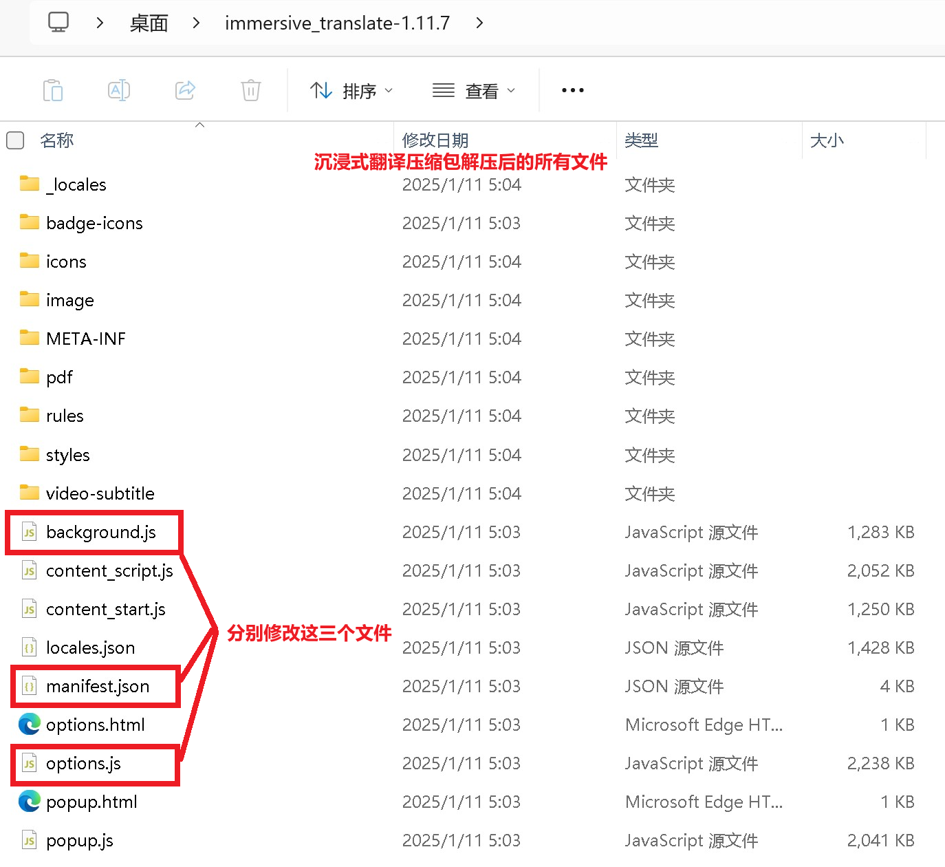Click the icons folder icon
945x867 pixels.
click(30, 261)
